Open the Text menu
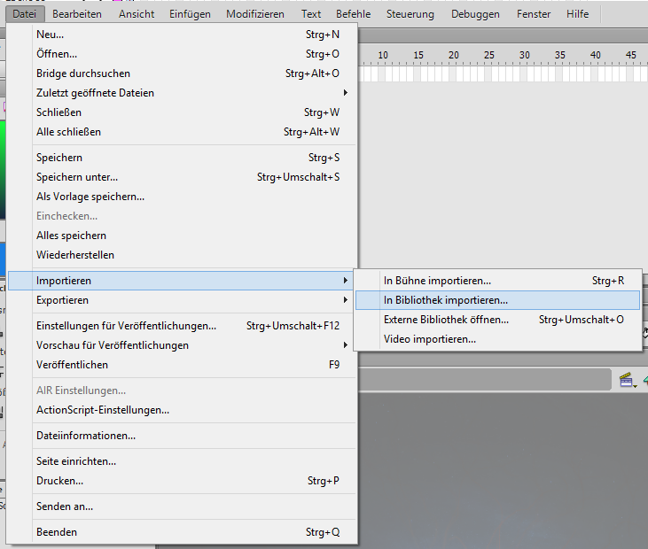The image size is (648, 549). (x=311, y=14)
